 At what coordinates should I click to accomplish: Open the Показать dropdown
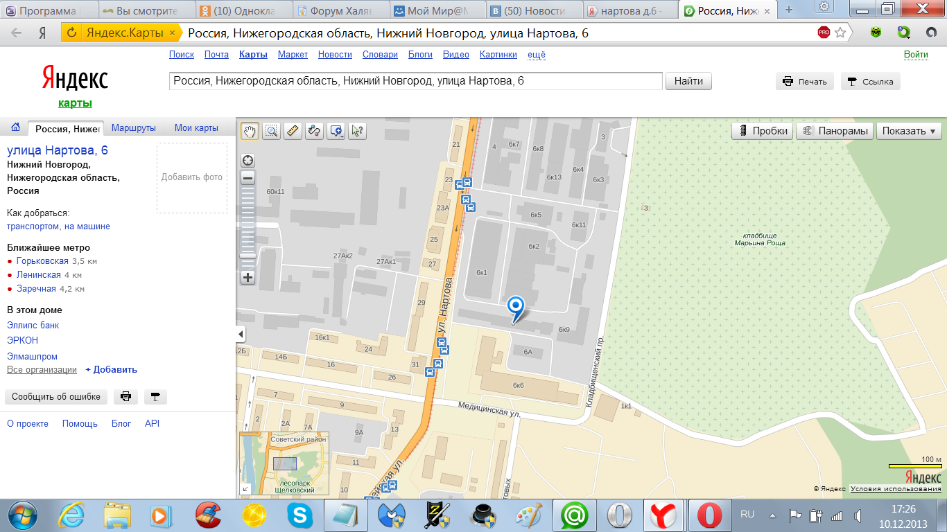point(909,131)
